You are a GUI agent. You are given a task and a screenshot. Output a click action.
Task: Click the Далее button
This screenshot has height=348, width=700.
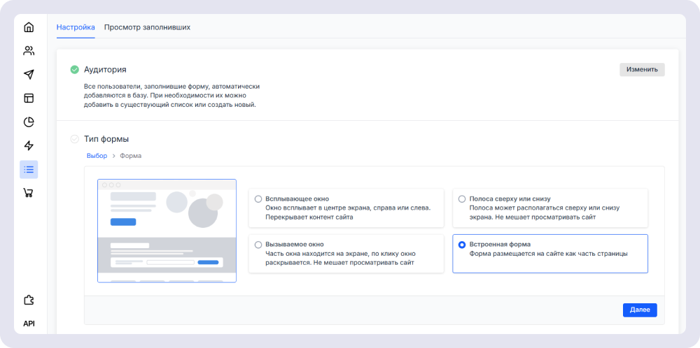pos(640,310)
